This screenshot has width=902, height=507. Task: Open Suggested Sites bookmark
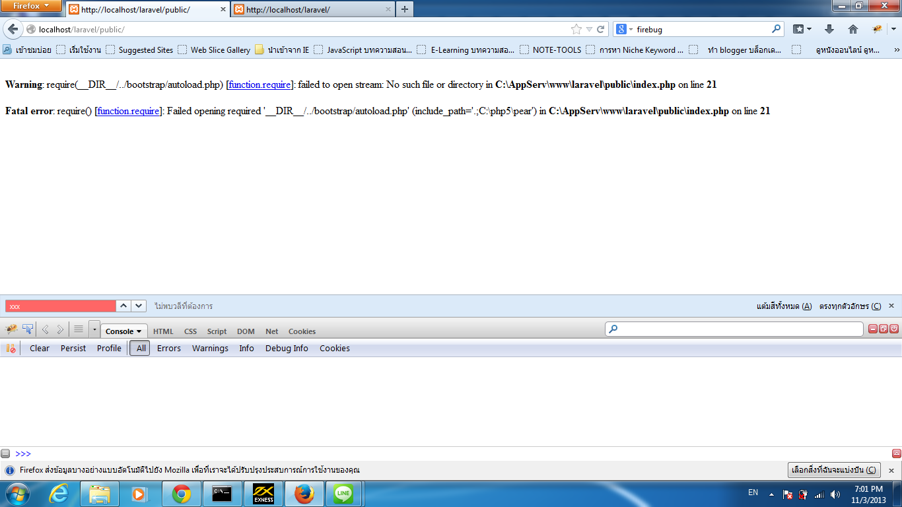139,50
